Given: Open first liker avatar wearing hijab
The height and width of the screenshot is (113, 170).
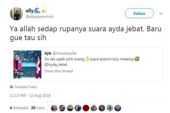Looking at the screenshot, I should click(x=54, y=108).
